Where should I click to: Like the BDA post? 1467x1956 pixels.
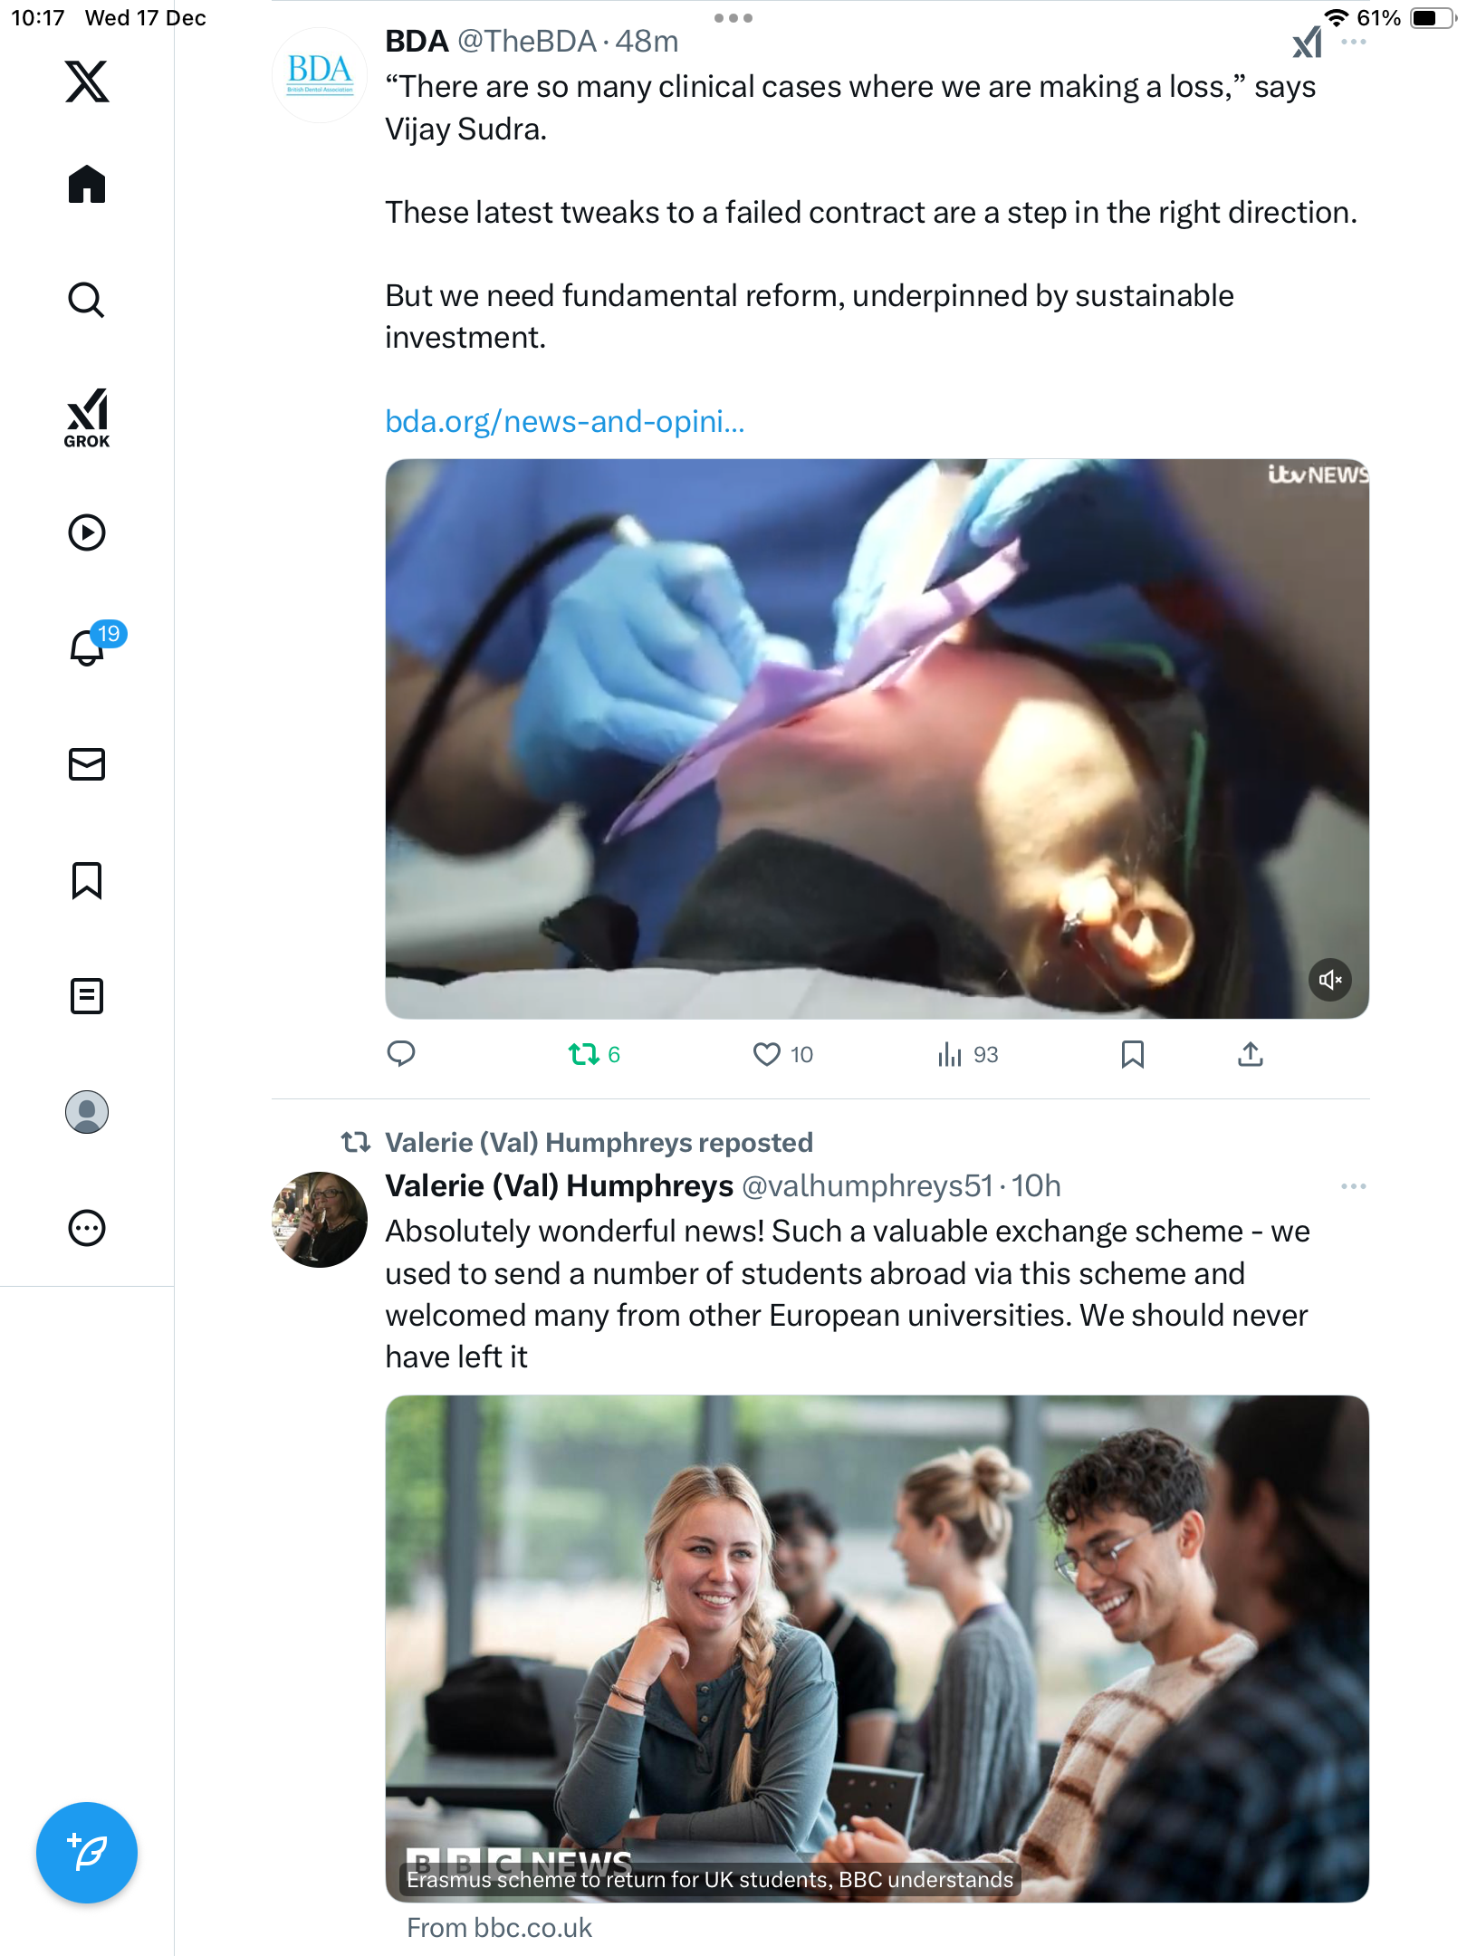[767, 1054]
